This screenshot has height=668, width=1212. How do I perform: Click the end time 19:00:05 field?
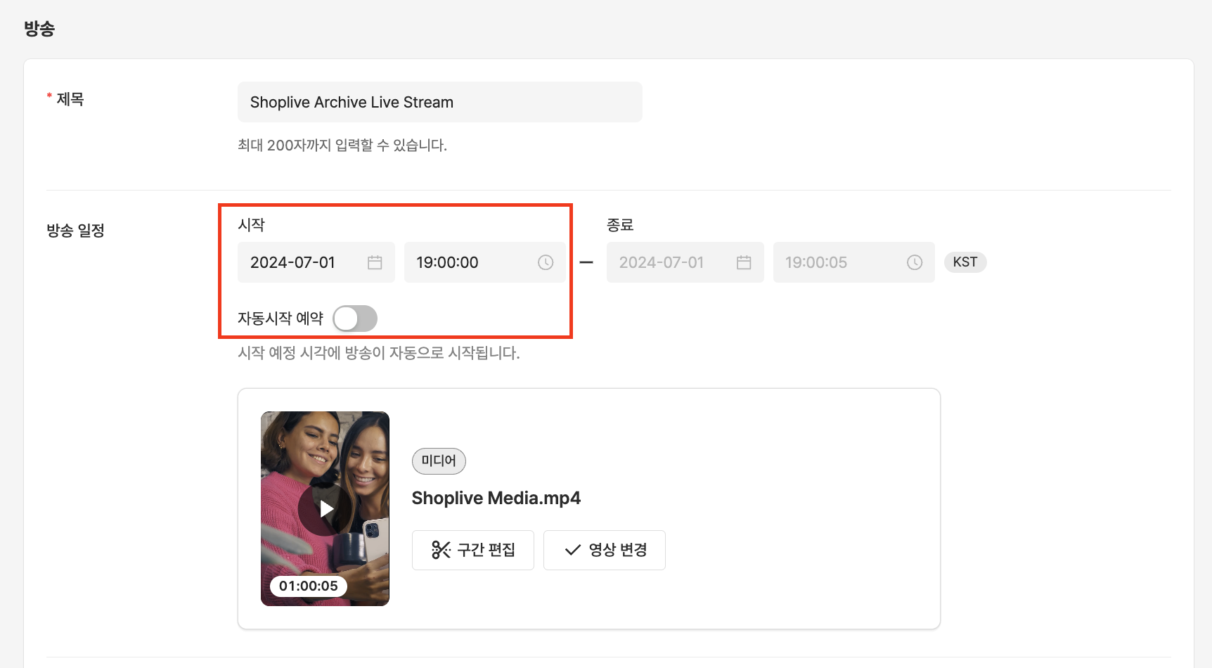tap(853, 262)
